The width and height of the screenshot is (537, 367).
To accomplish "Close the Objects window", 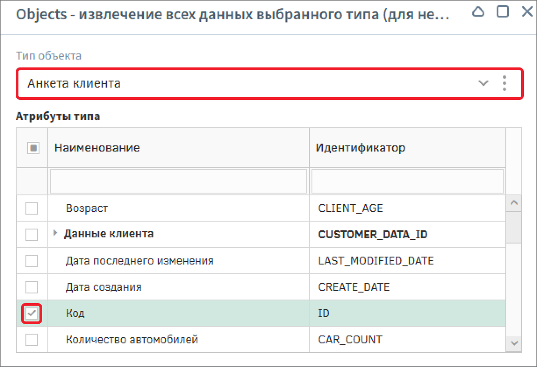I will pos(527,12).
